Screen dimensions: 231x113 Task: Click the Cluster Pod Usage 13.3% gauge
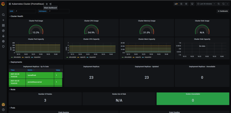point(36,30)
